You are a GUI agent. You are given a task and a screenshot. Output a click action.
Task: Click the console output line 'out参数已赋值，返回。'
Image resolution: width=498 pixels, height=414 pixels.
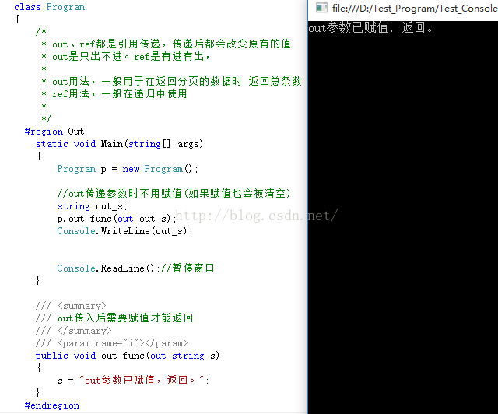pos(370,28)
